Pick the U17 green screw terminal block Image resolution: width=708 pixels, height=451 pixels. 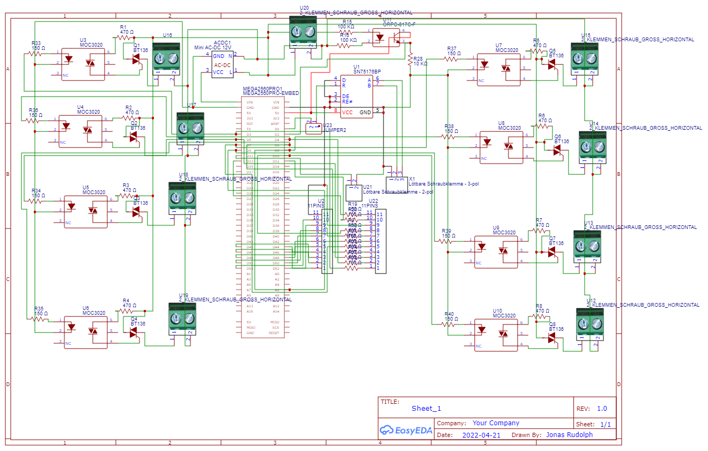pos(190,128)
